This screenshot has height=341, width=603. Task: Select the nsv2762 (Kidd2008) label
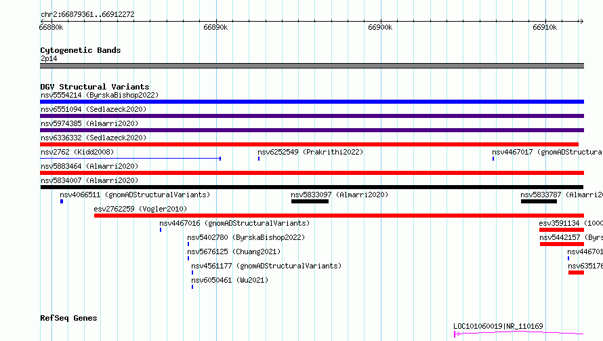pos(77,152)
